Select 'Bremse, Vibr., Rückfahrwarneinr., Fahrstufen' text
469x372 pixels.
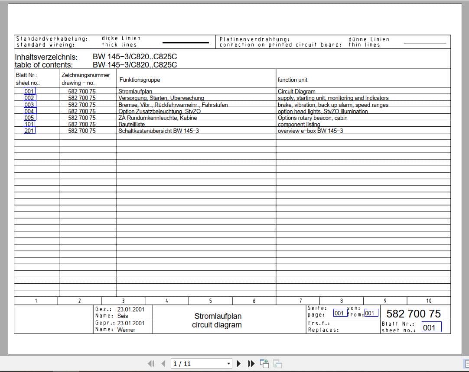(173, 105)
